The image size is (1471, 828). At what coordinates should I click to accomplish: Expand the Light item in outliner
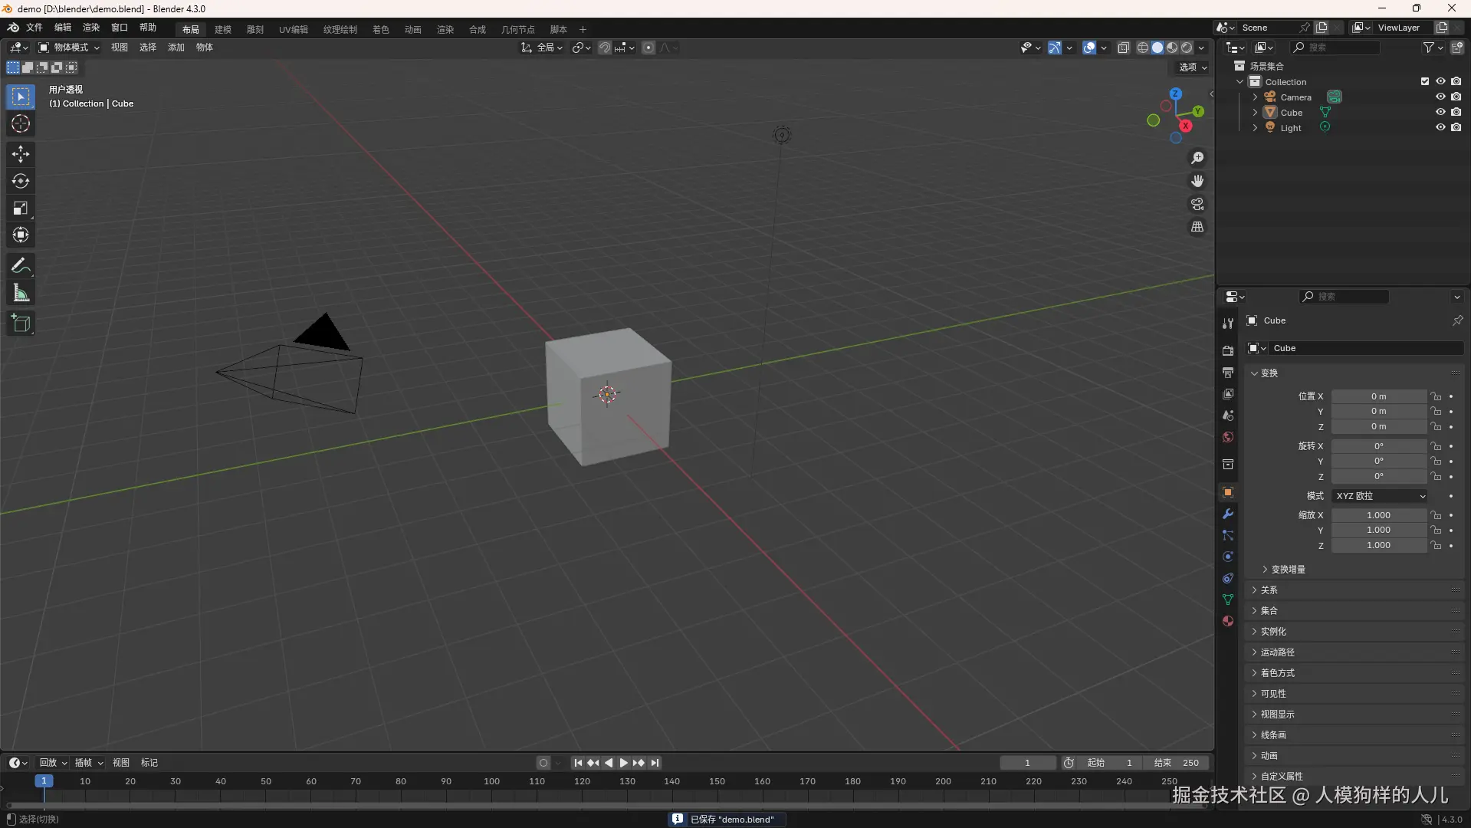[1255, 127]
